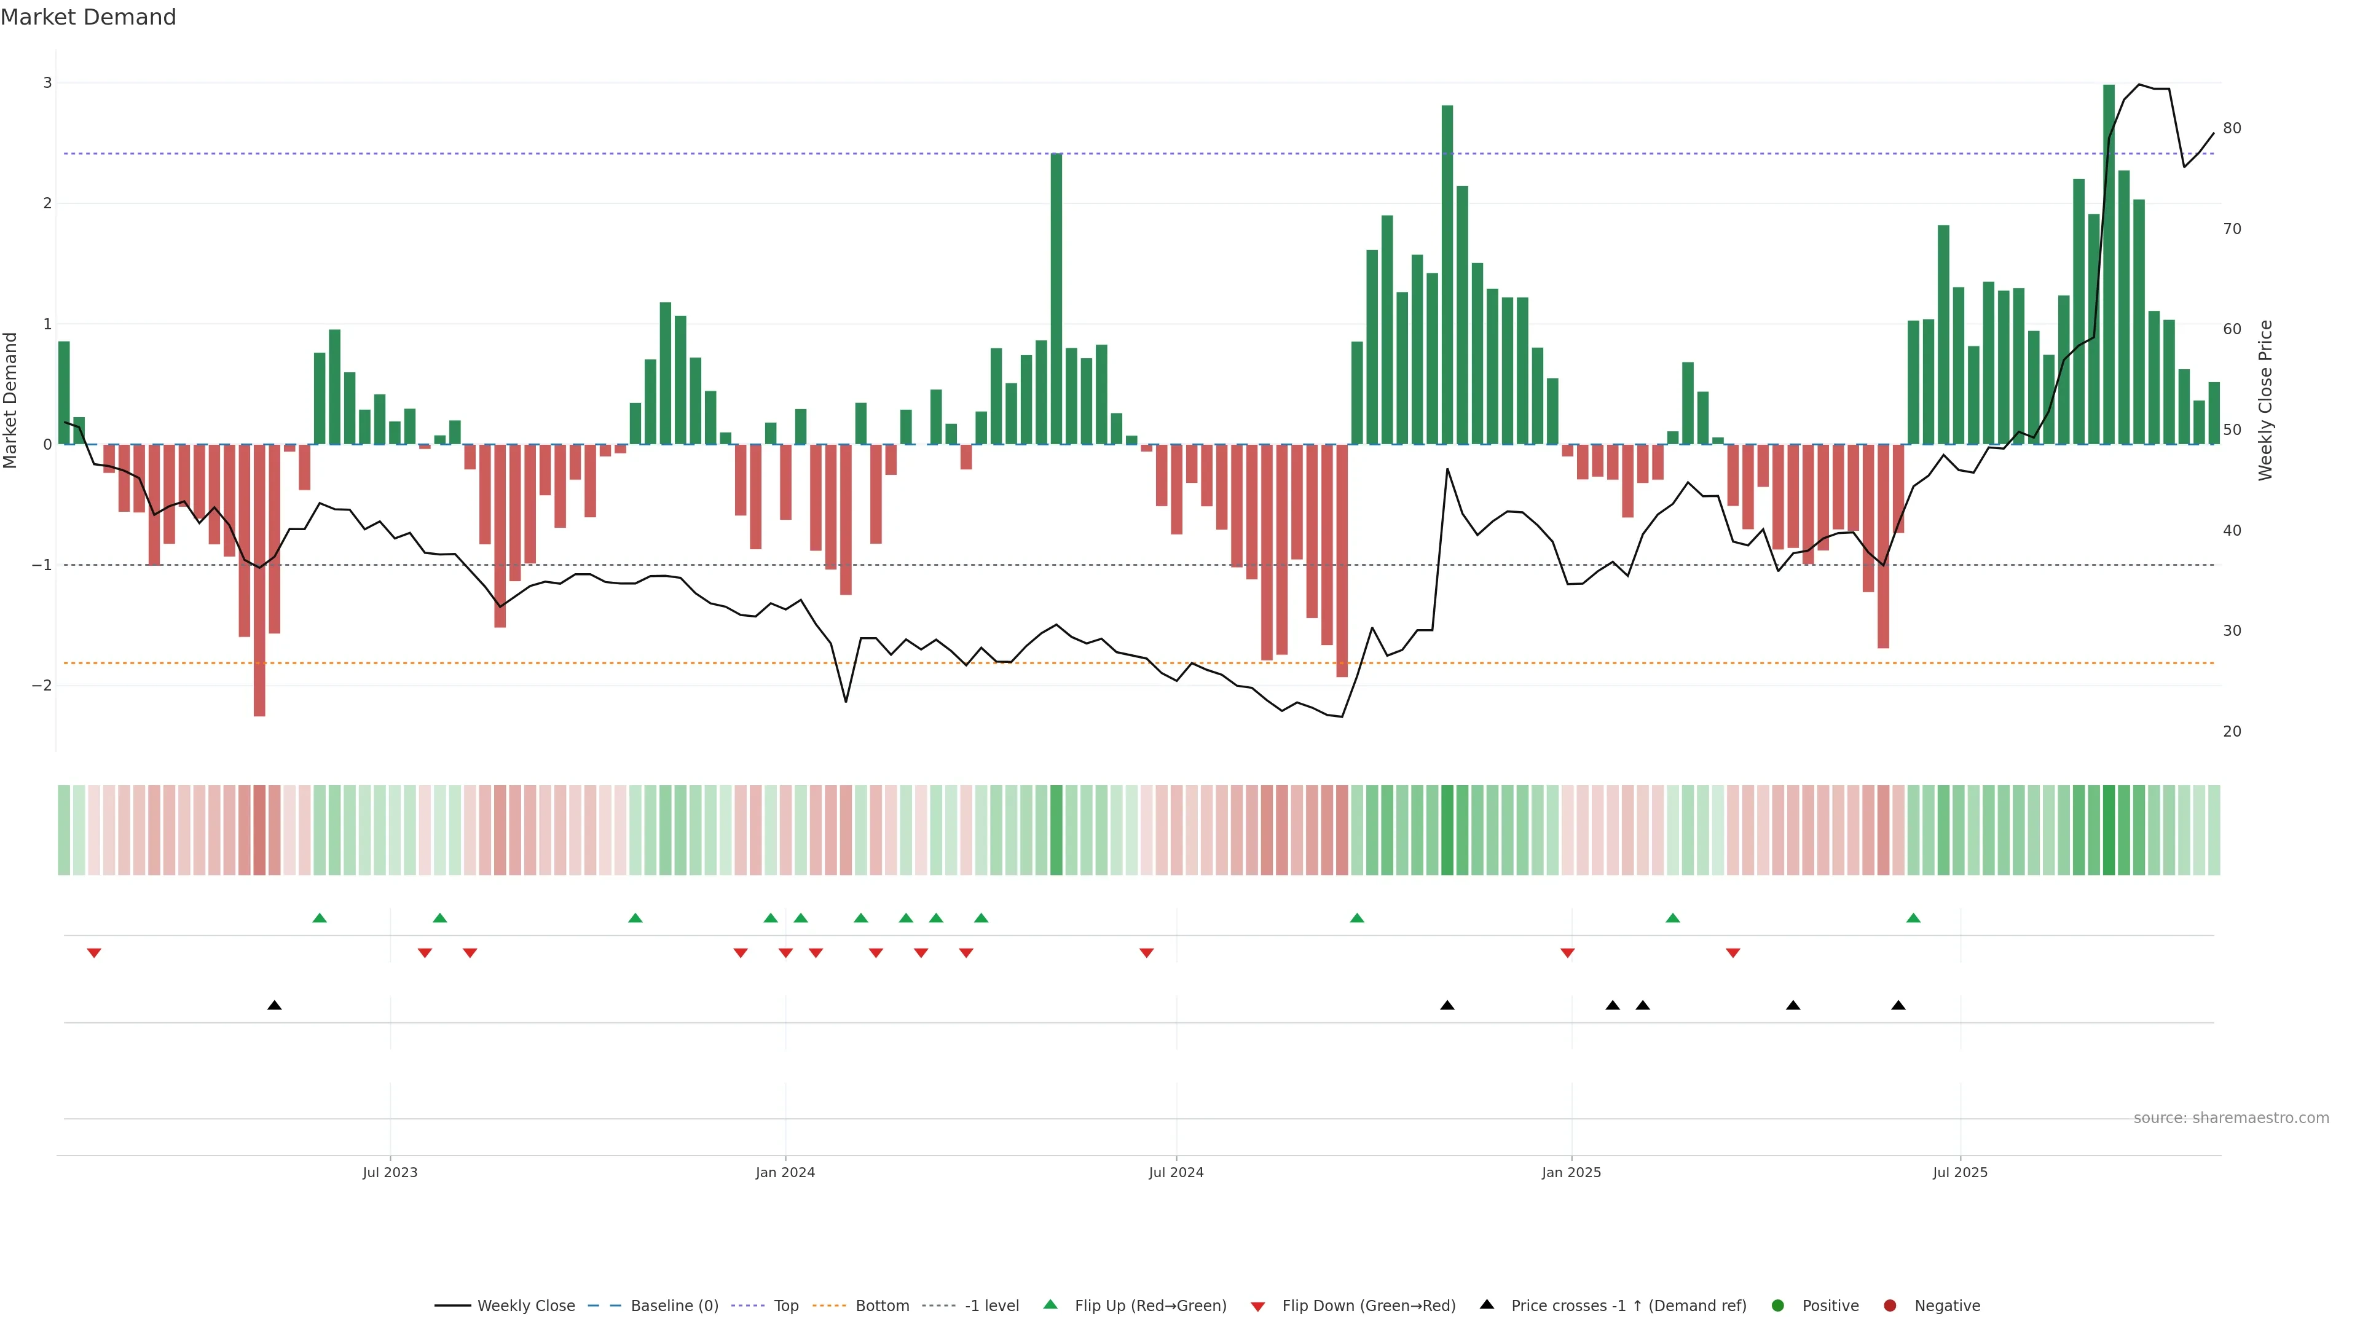The width and height of the screenshot is (2360, 1327).
Task: Click the last green flip-up marker before Jul 2025
Action: tap(1913, 918)
